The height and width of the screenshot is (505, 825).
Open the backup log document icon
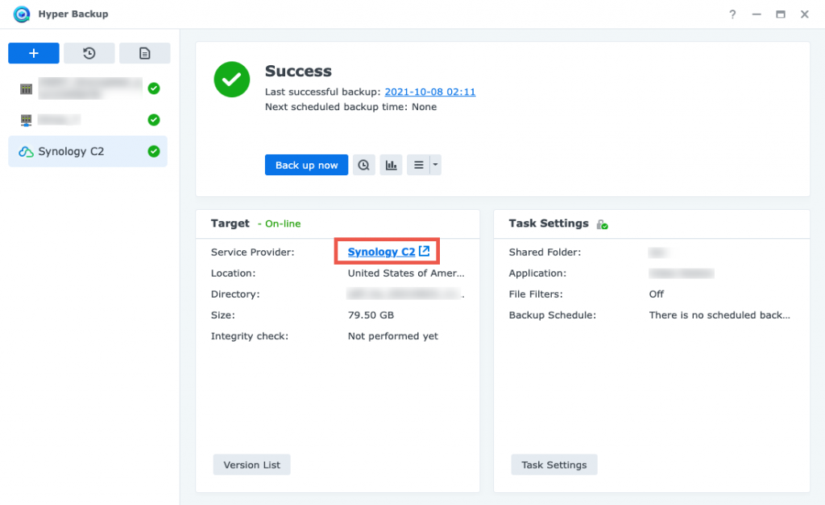click(x=145, y=53)
